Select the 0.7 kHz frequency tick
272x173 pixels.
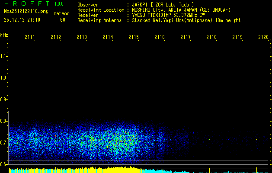tap(4, 142)
